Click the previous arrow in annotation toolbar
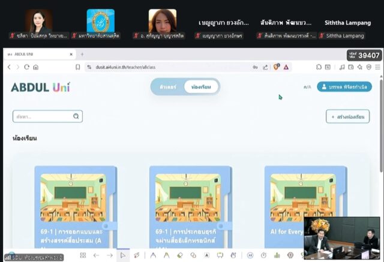This screenshot has height=262, width=384. 96,255
